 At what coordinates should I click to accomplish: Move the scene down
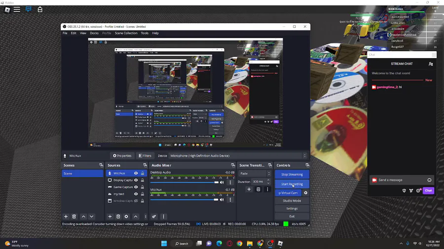(91, 217)
